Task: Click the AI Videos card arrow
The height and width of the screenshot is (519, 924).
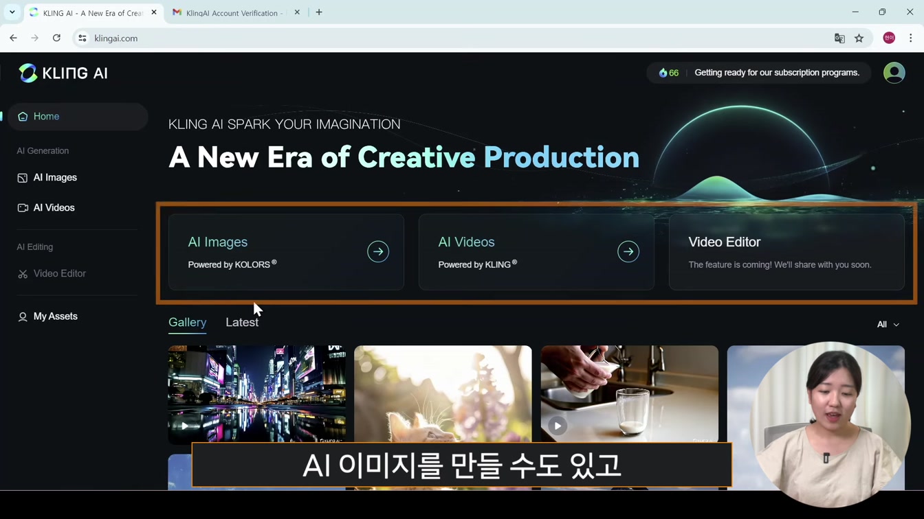Action: point(628,252)
